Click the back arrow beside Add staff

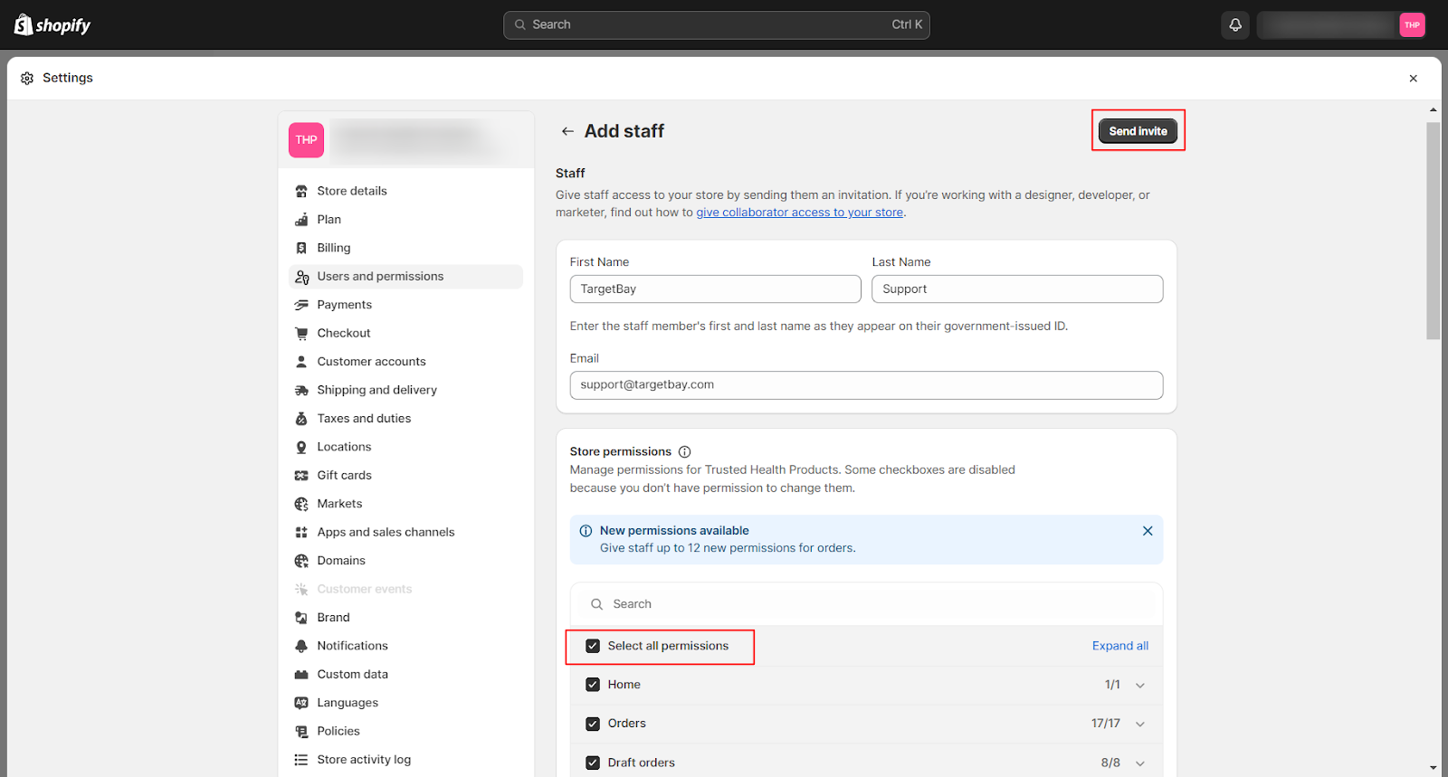[567, 131]
